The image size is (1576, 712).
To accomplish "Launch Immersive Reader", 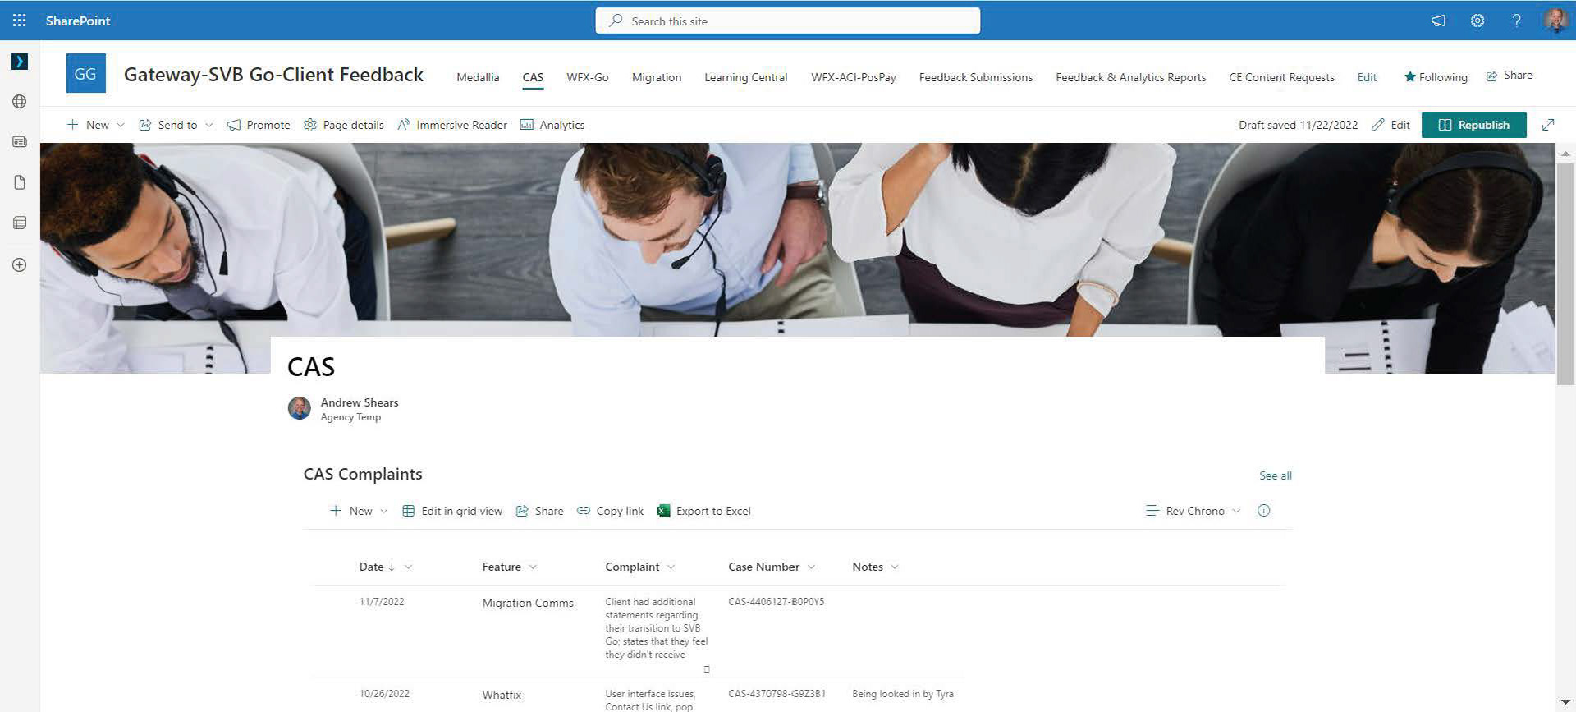I will click(x=452, y=125).
